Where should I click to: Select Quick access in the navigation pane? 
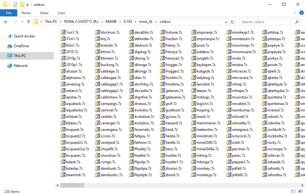click(24, 36)
